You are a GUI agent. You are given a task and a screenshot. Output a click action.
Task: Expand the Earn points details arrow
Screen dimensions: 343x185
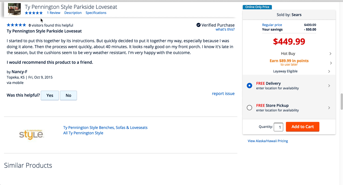pyautogui.click(x=330, y=63)
